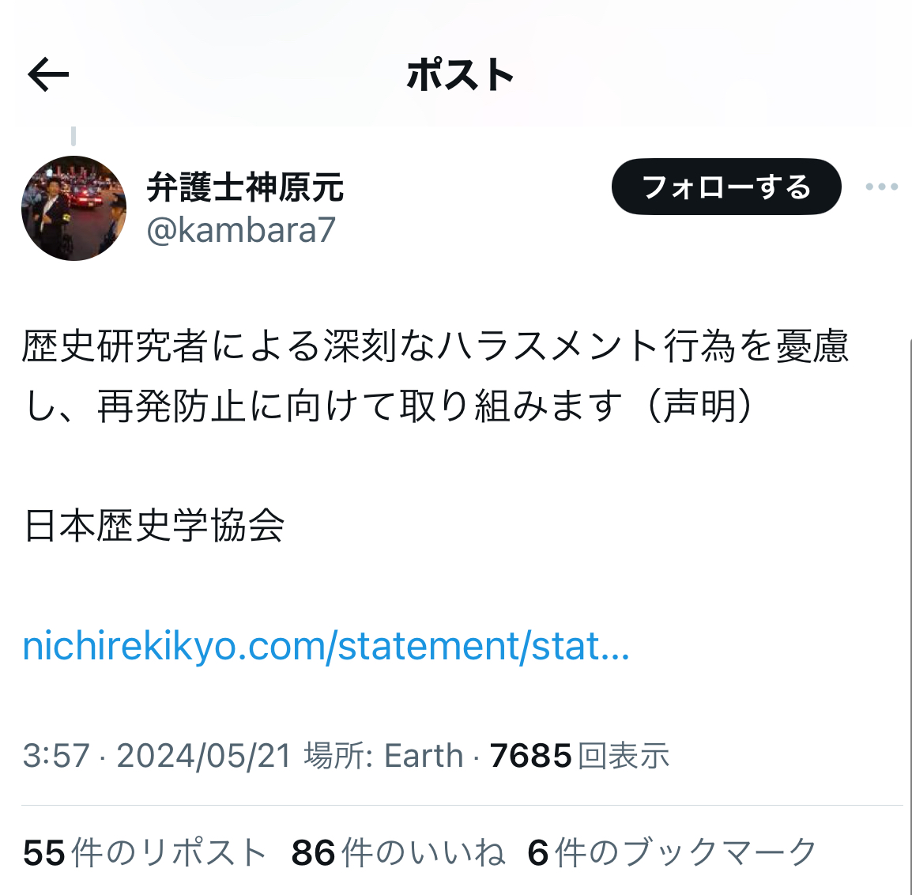The height and width of the screenshot is (895, 912).
Task: View the 55件のリポスト list
Action: (145, 852)
